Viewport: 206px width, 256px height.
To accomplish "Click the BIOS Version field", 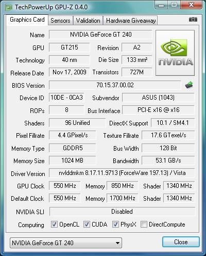I will [x=115, y=85].
